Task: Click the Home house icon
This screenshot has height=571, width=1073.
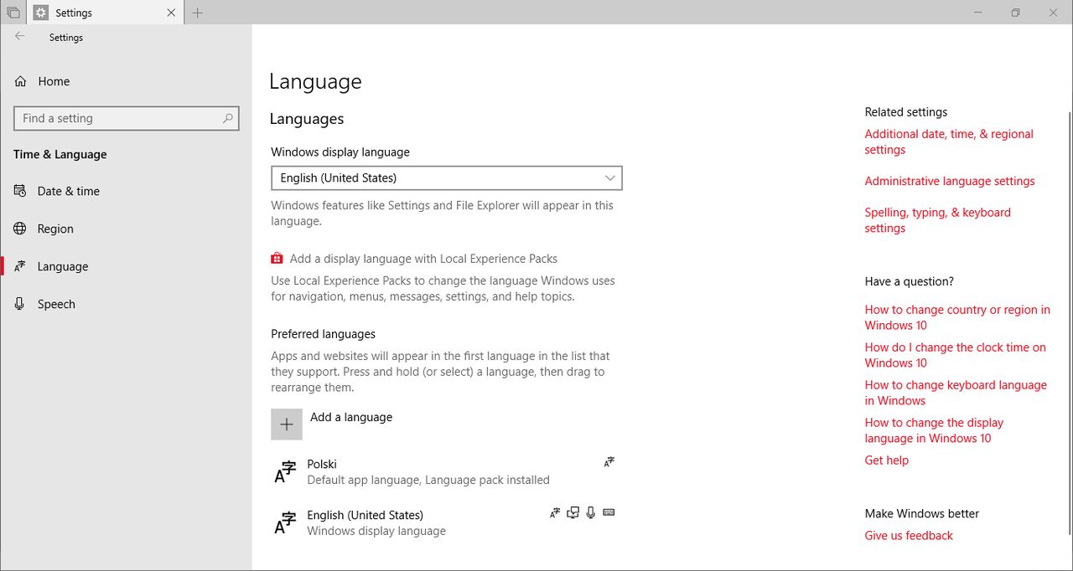Action: [21, 81]
